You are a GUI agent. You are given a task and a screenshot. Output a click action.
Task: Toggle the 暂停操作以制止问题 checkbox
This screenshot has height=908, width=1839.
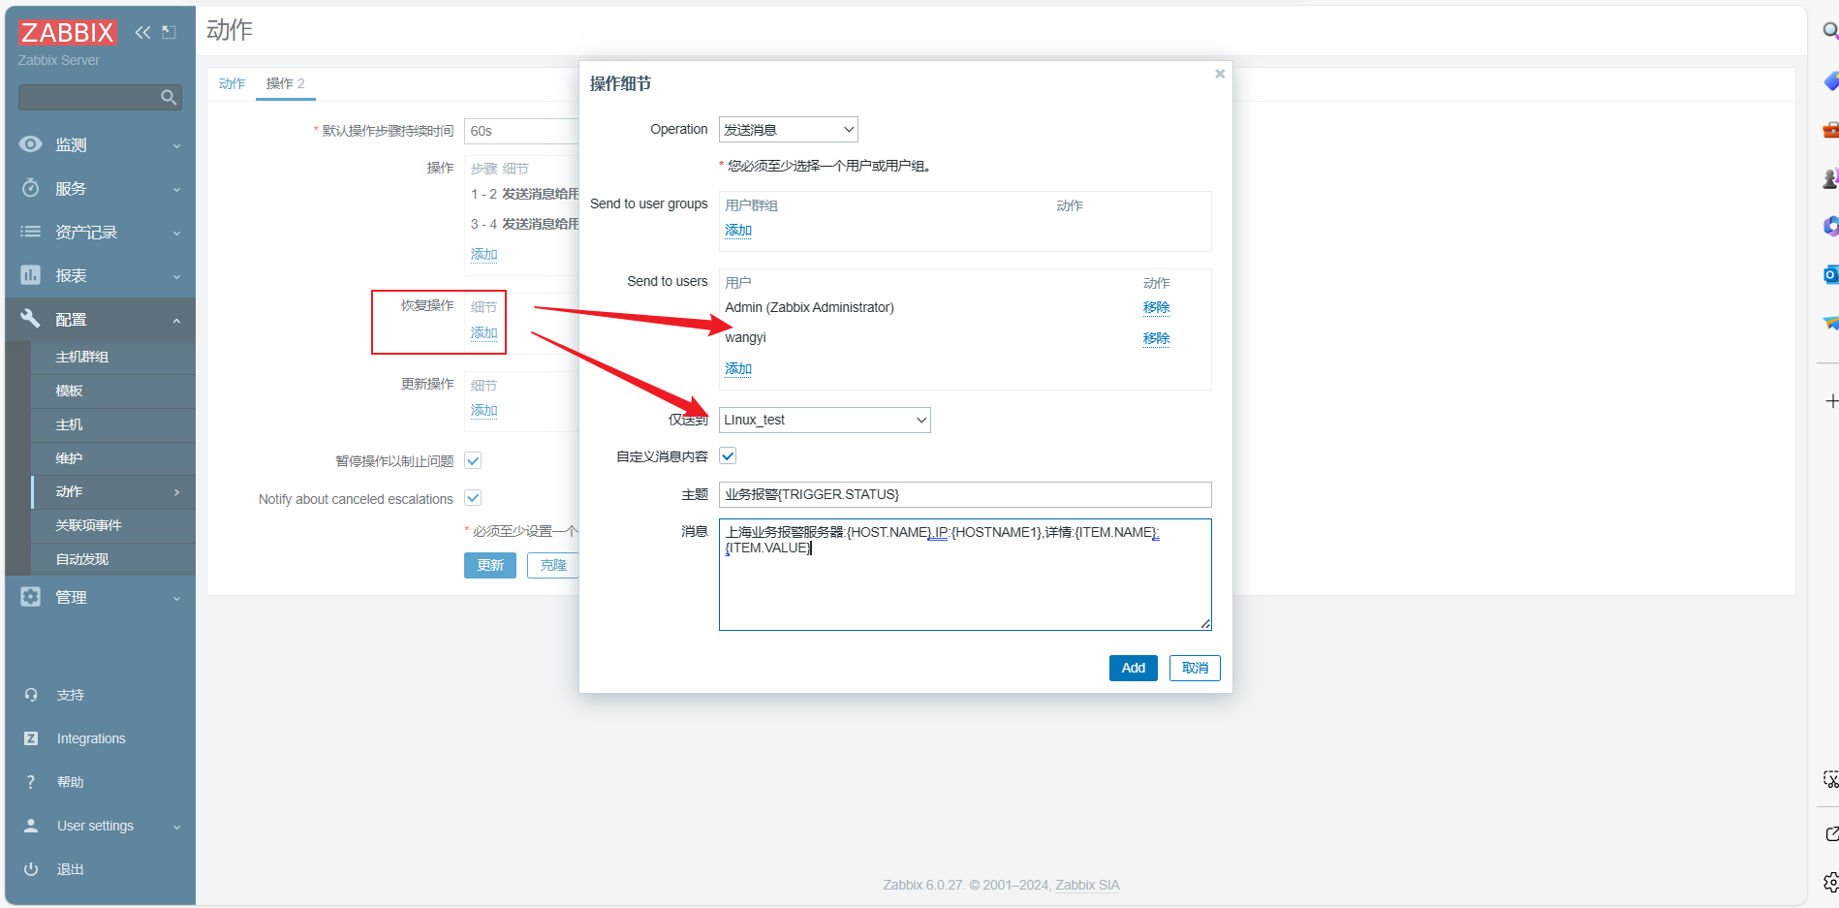(473, 461)
